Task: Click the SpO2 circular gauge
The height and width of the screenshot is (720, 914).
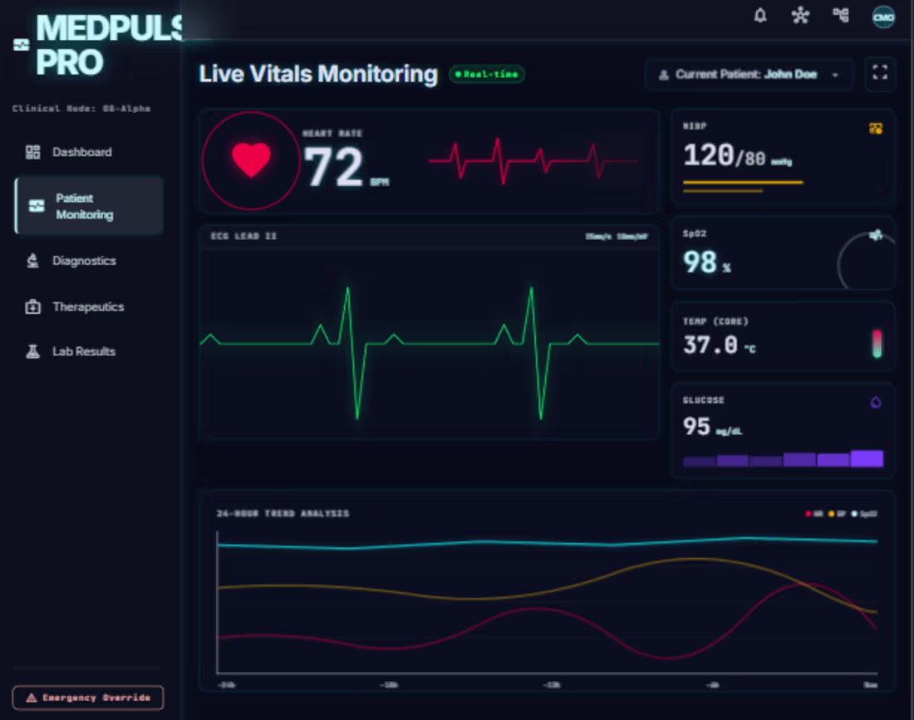Action: tap(866, 261)
